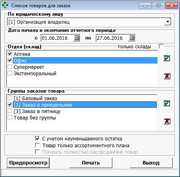
Task: Select '[1] Базовый заказ' row text
Action: point(35,99)
